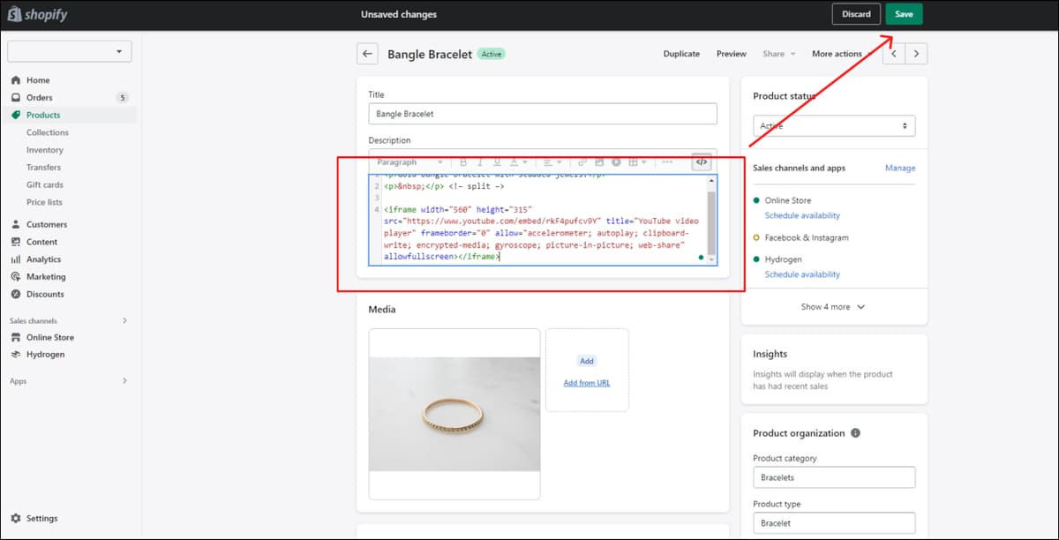Toggle the Show HTML code view button
Image resolution: width=1059 pixels, height=540 pixels.
[x=702, y=162]
